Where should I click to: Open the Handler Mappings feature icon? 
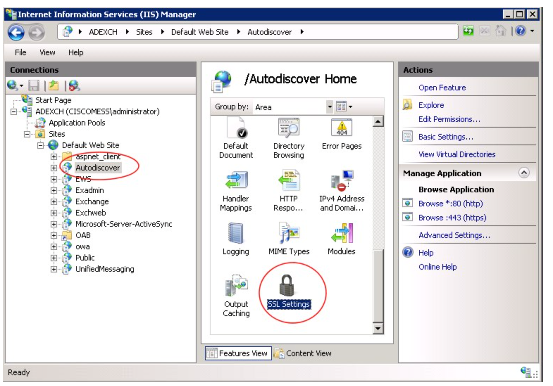tap(236, 181)
